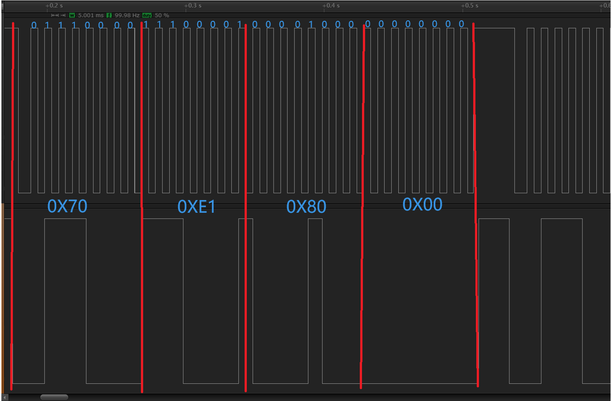The width and height of the screenshot is (611, 401).
Task: Click the left scroll arrow of the bottom scrollbar
Action: click(x=5, y=397)
